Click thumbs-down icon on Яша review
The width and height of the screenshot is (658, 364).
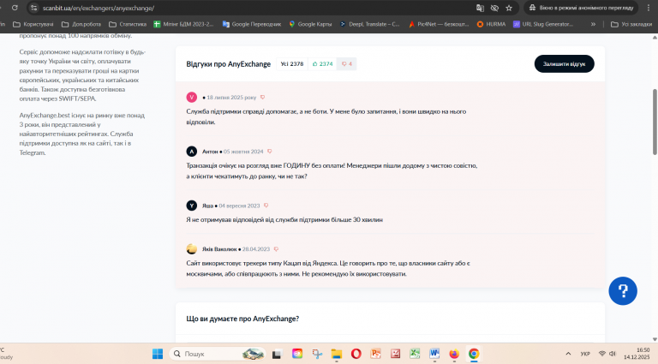click(266, 206)
